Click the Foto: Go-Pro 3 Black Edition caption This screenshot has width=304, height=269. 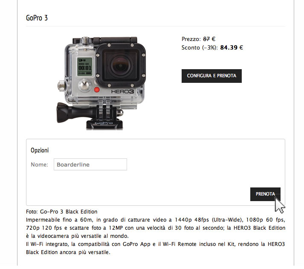pos(62,211)
